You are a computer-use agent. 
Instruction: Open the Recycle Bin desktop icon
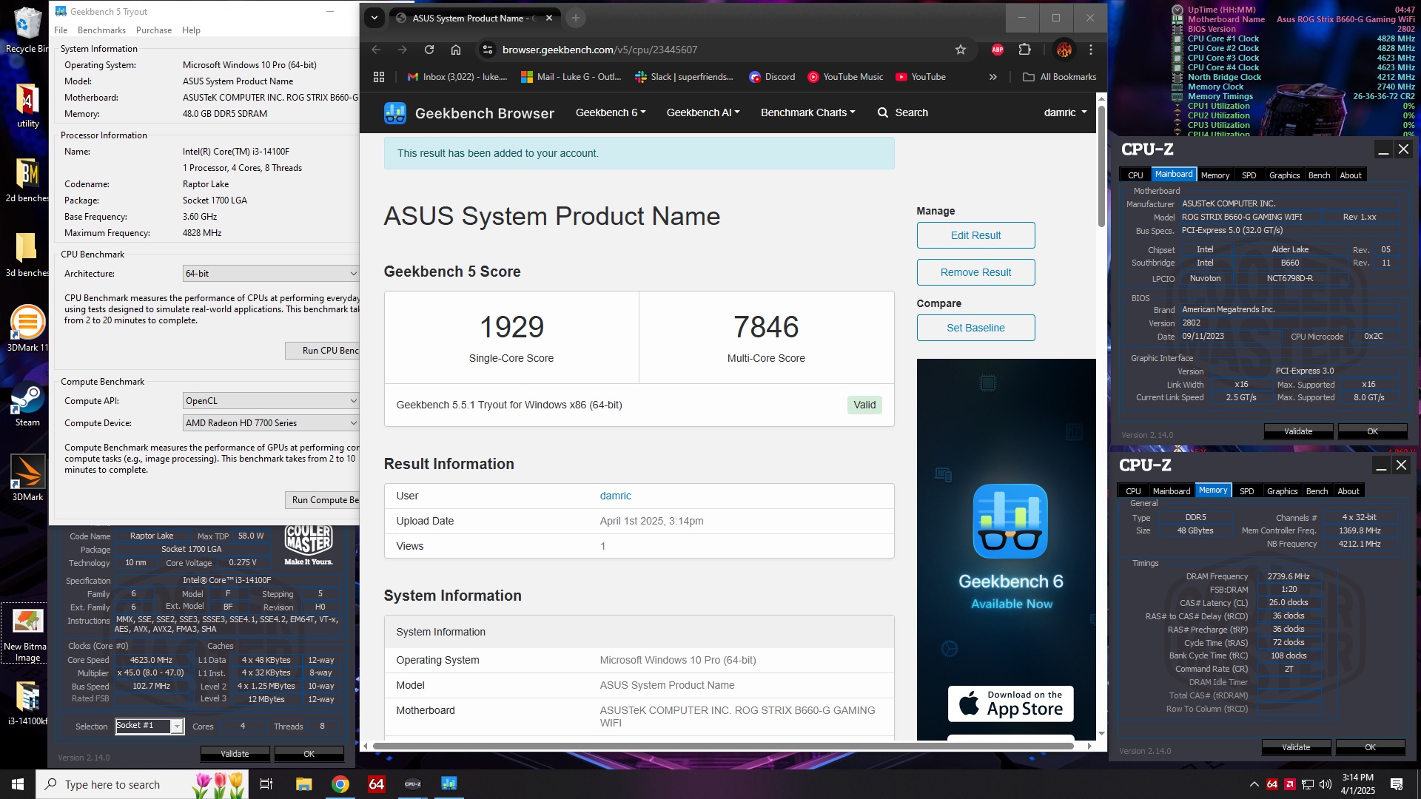[27, 31]
